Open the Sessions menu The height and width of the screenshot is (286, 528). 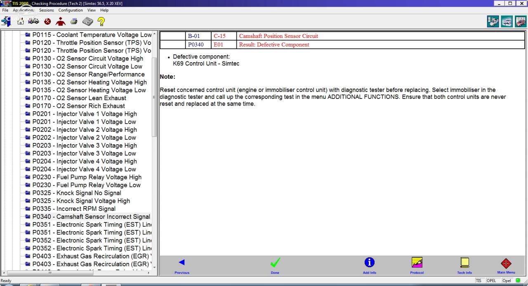pyautogui.click(x=46, y=10)
